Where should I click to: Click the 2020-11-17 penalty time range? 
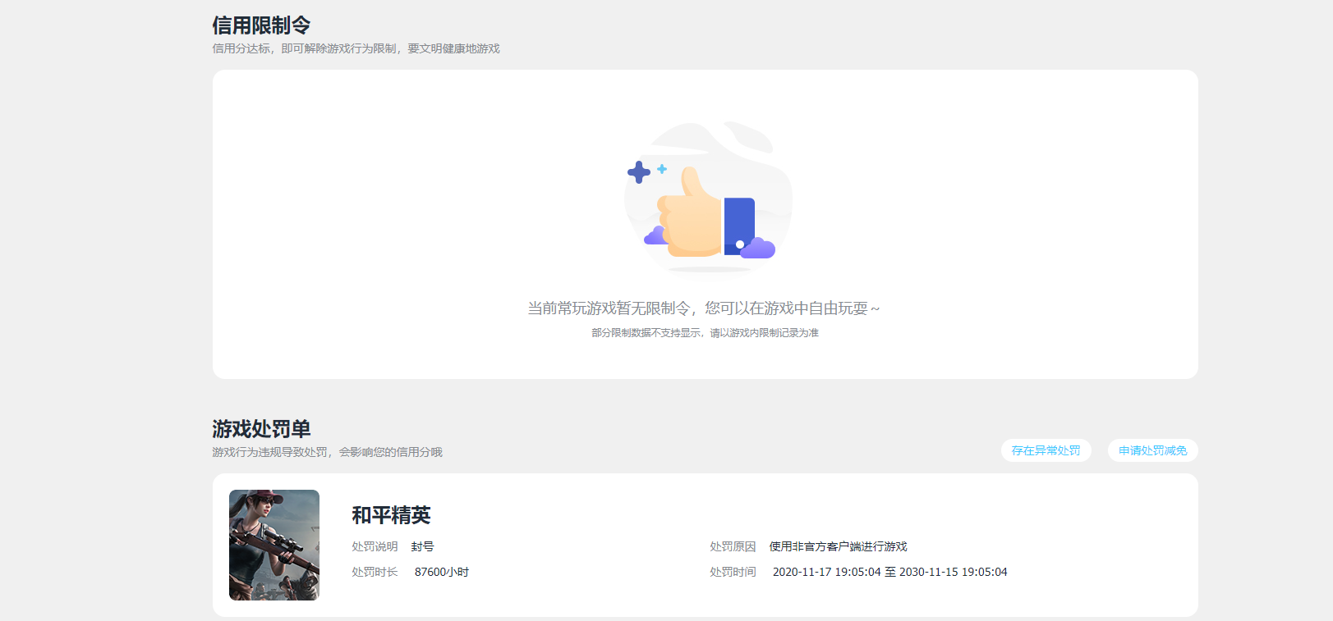coord(889,572)
